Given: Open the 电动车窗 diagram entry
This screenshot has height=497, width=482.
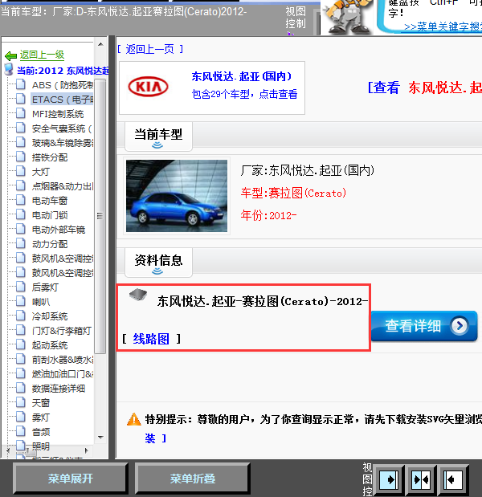Looking at the screenshot, I should 50,201.
